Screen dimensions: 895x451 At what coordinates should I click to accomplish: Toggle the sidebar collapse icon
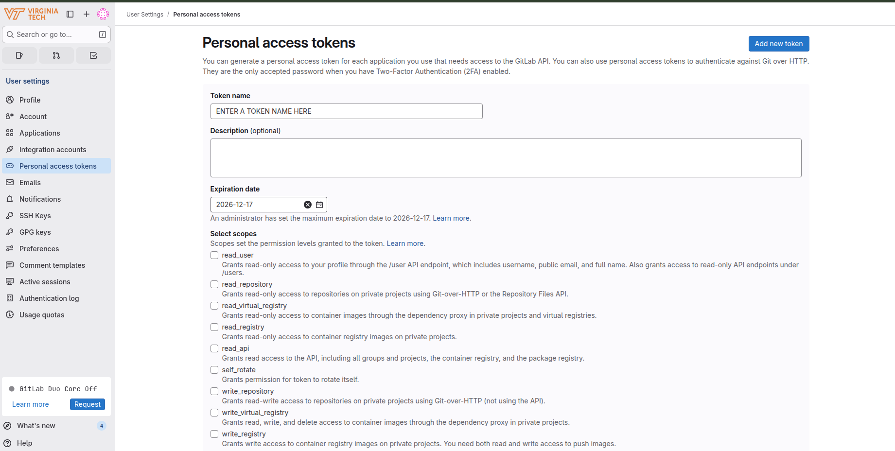point(70,14)
